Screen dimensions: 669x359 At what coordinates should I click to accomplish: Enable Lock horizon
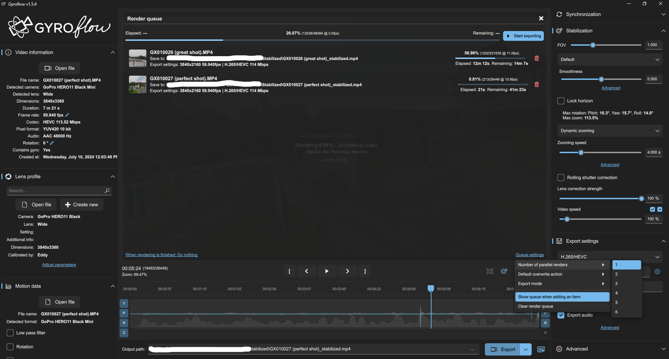pyautogui.click(x=561, y=100)
